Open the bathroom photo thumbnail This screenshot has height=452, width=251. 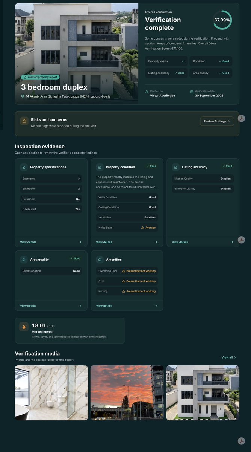pyautogui.click(x=51, y=392)
